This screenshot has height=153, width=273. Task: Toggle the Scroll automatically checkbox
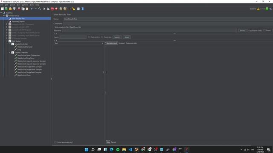tap(55, 142)
